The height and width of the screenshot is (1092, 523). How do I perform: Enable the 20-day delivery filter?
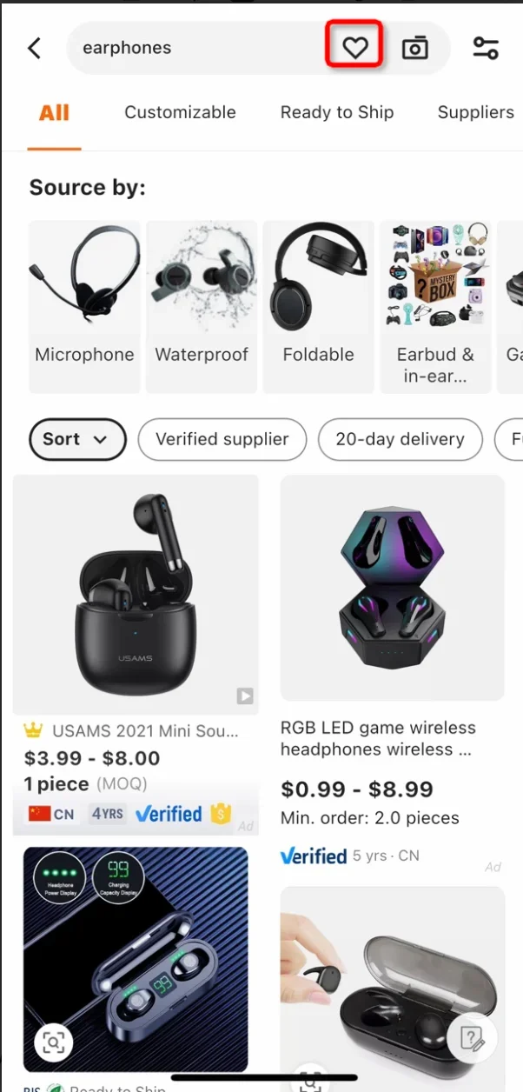400,439
